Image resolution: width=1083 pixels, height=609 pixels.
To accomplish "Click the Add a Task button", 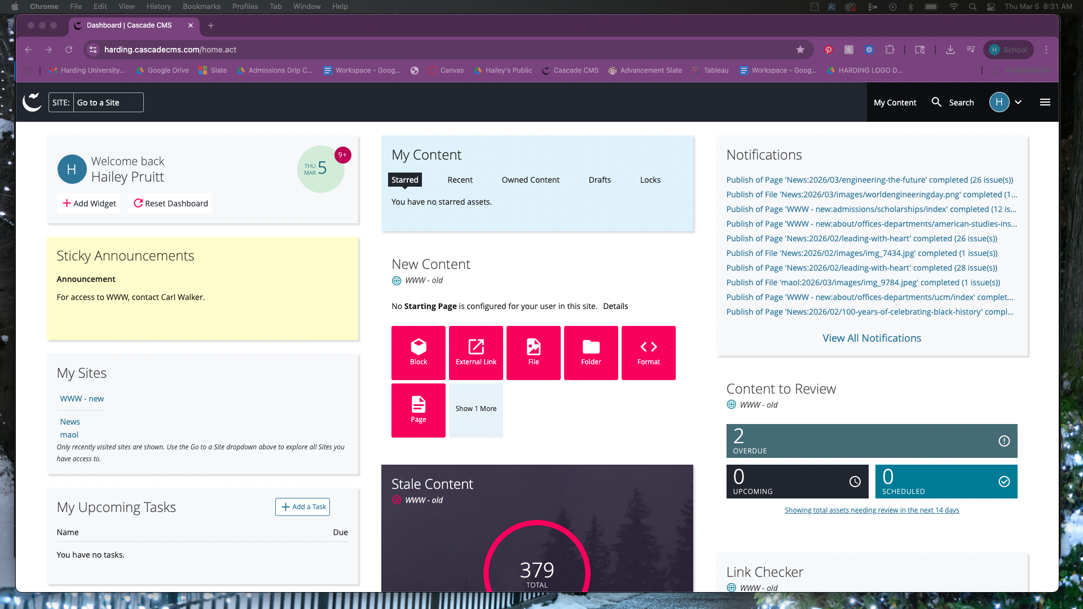I will 303,507.
